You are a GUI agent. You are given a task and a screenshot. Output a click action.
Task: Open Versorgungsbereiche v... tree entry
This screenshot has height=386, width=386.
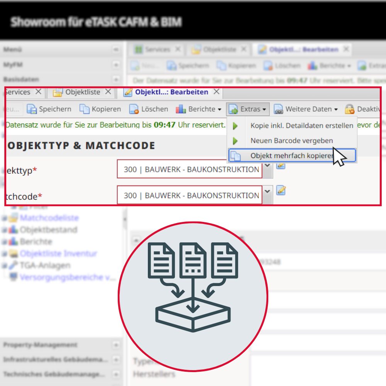(68, 277)
